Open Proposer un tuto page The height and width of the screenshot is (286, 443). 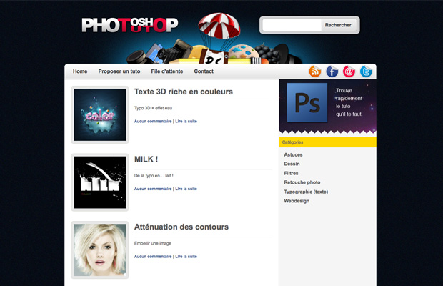(119, 71)
